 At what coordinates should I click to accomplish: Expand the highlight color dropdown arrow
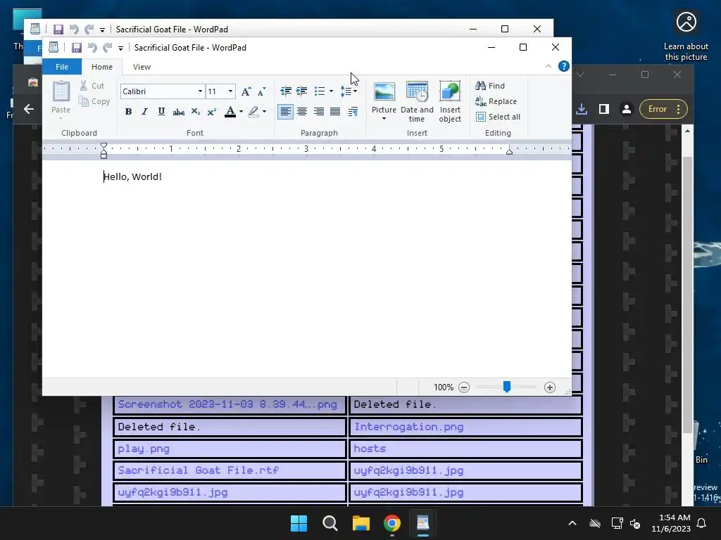click(x=265, y=112)
